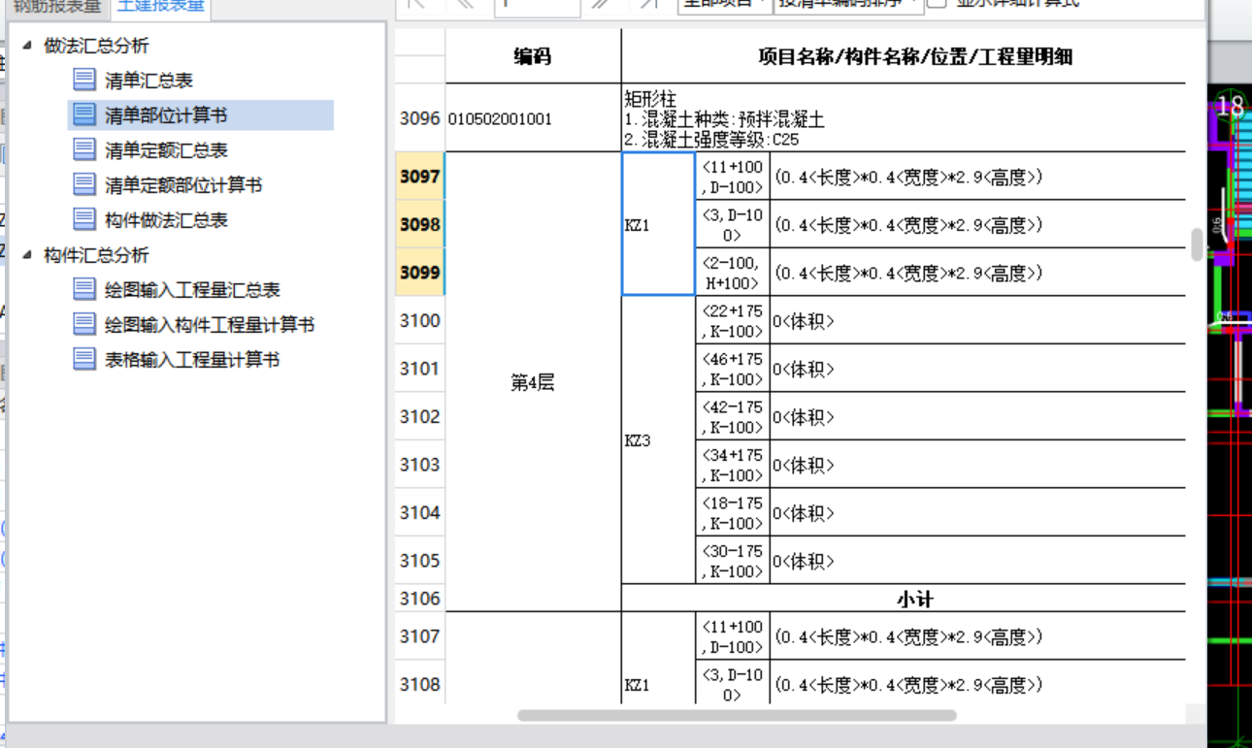
Task: Select code cell 010502001001
Action: (x=533, y=118)
